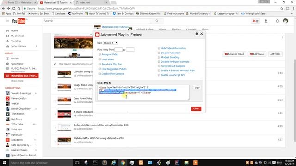Toggle Auto-Hide Play Bar checkbox
Image resolution: width=296 pixels, height=166 pixels.
pos(100,64)
